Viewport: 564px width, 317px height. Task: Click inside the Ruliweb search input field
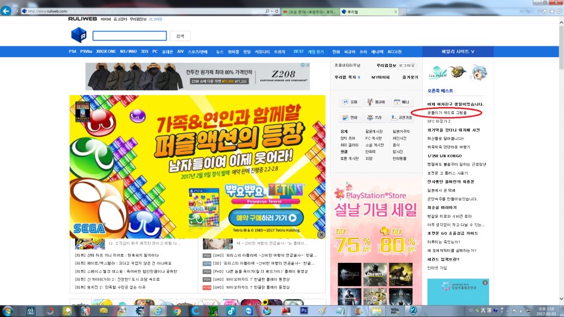tap(129, 36)
